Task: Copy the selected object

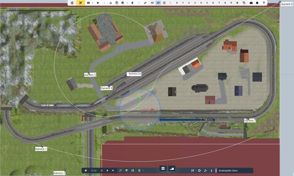Action: (117, 3)
